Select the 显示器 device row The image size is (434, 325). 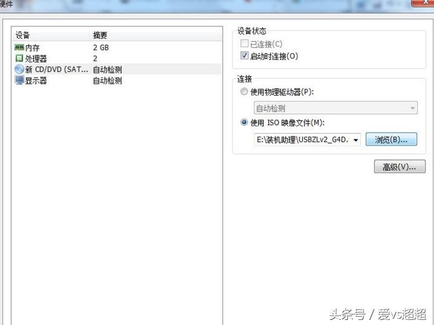117,81
